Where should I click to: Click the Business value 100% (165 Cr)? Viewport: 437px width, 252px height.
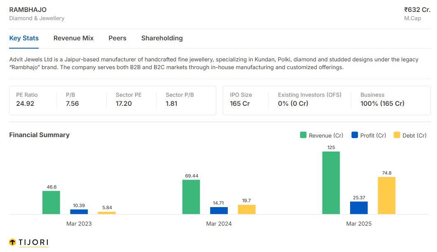382,103
